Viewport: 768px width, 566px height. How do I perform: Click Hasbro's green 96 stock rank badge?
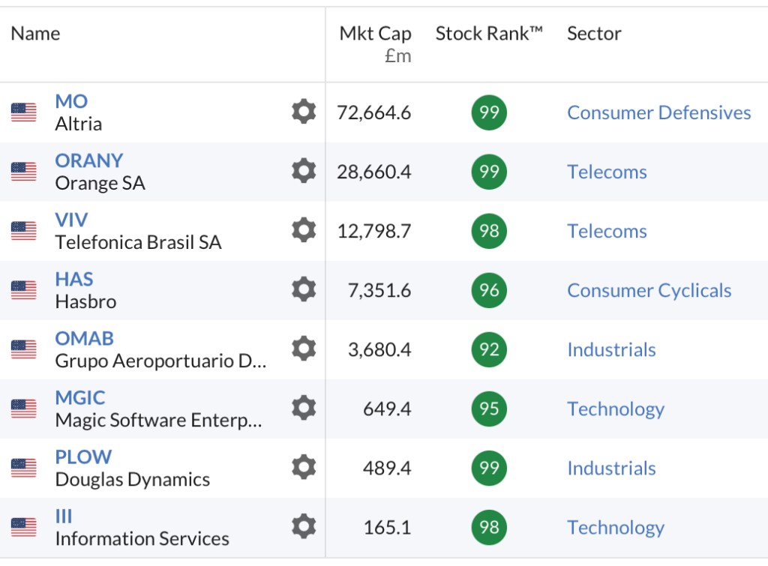(x=489, y=290)
